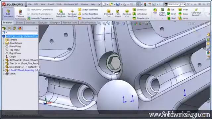The height and width of the screenshot is (119, 212).
Task: Expand the panel tabs chevron
Action: click(36, 28)
